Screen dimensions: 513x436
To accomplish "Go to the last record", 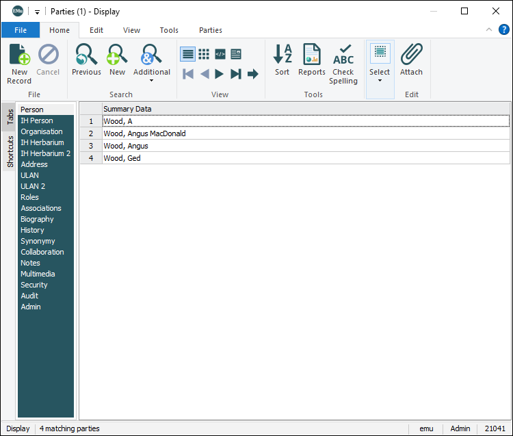I will (236, 74).
